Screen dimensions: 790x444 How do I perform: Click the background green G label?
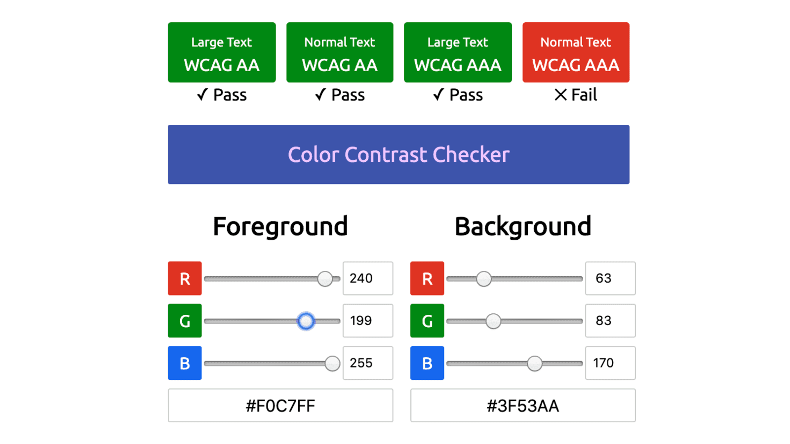[427, 321]
